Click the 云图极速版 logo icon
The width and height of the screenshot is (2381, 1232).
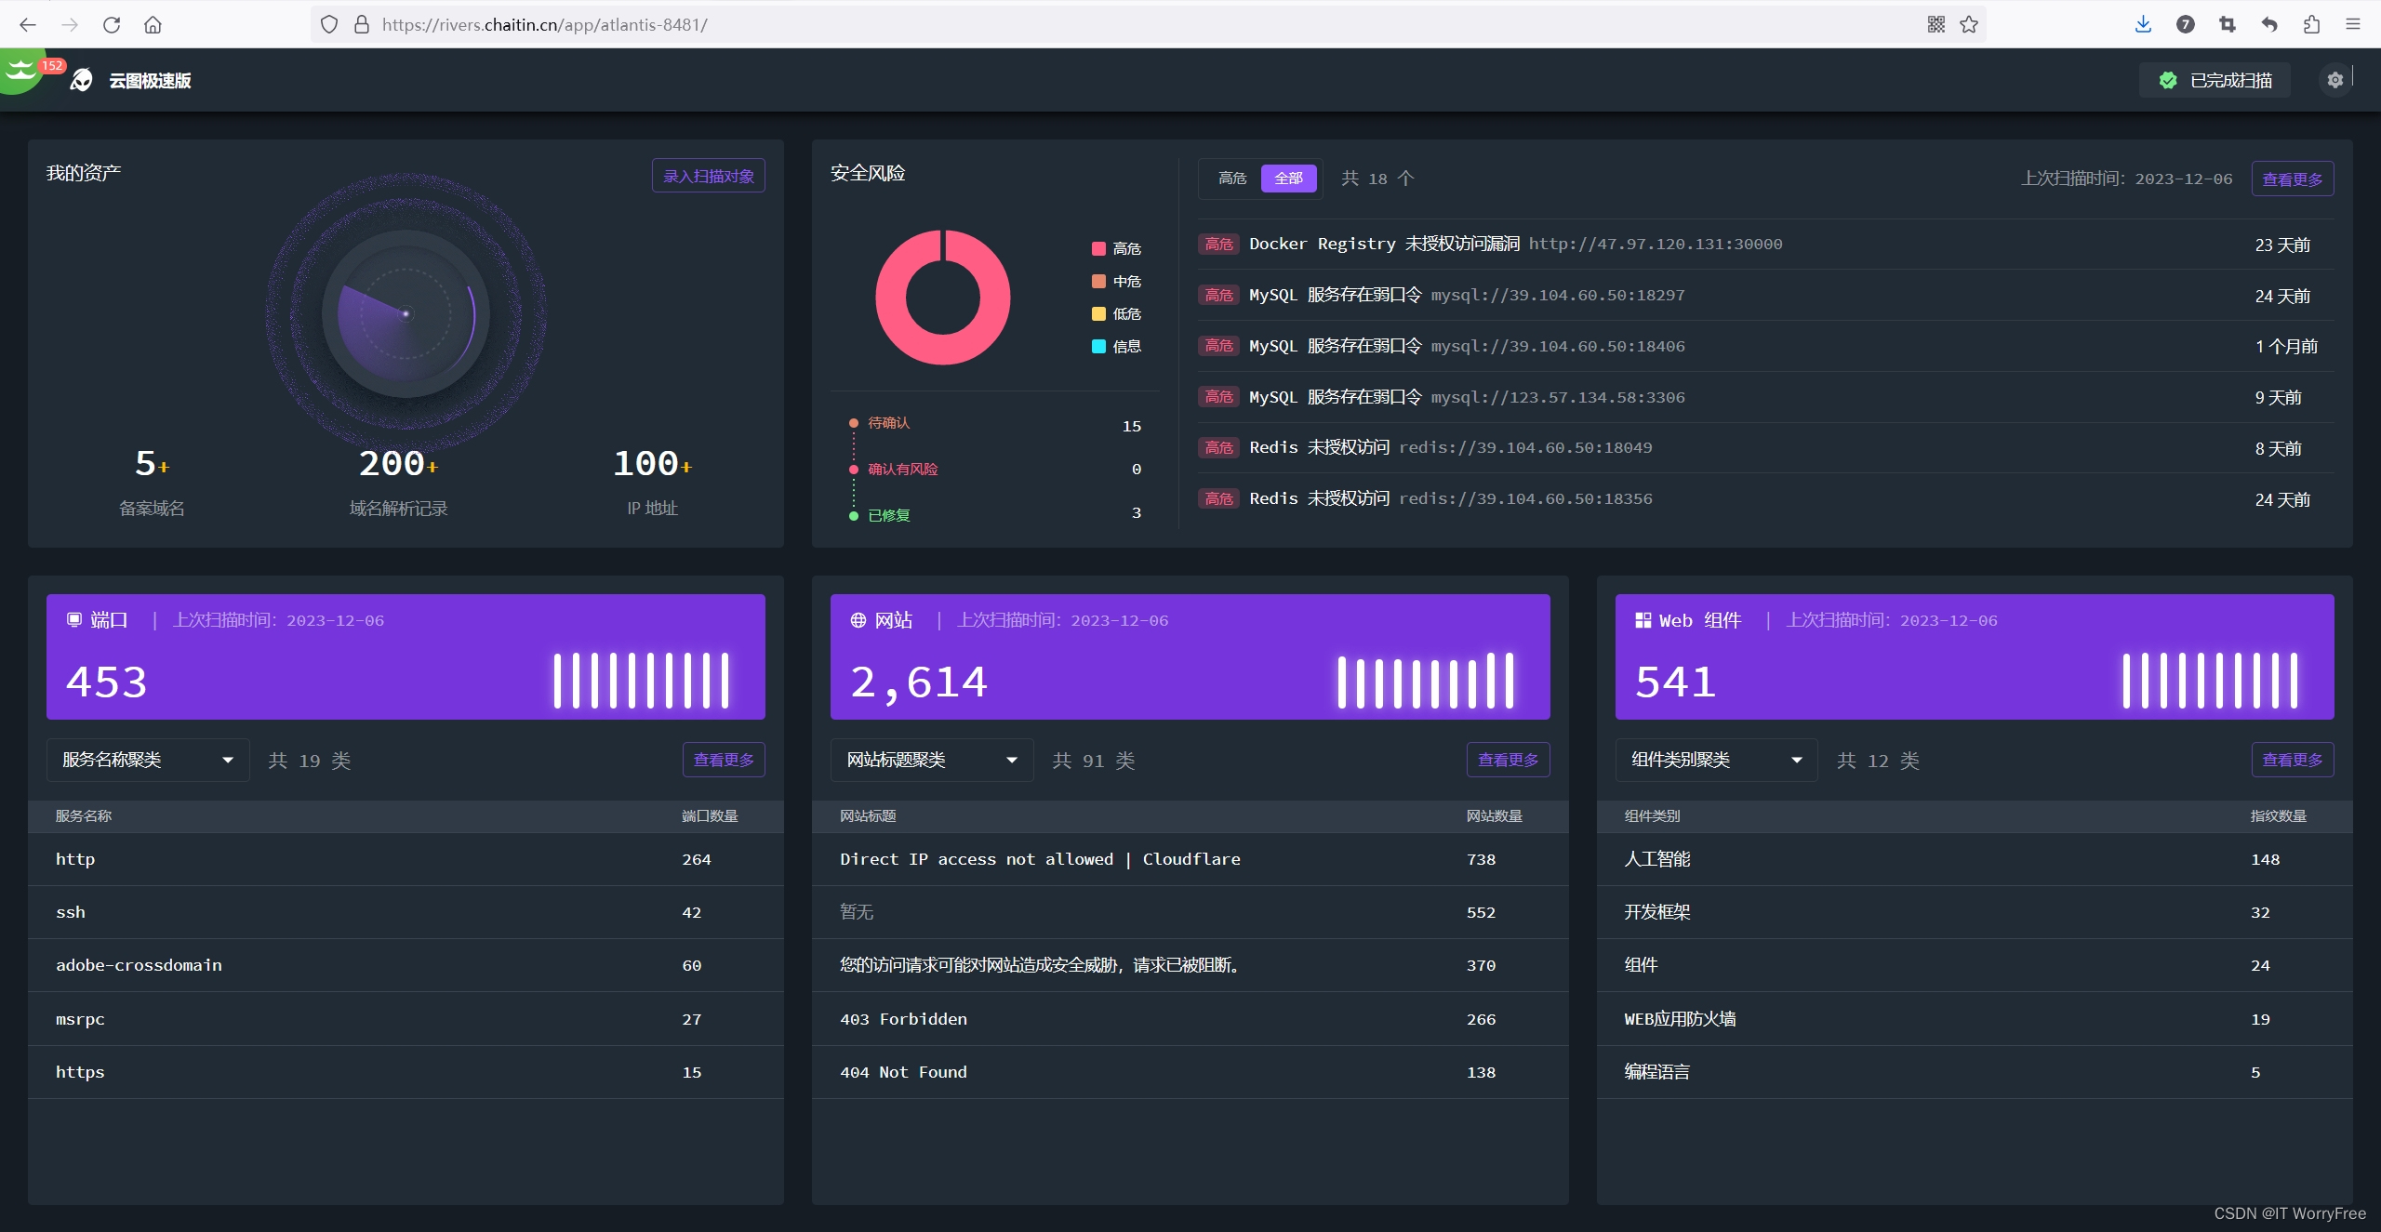(82, 81)
